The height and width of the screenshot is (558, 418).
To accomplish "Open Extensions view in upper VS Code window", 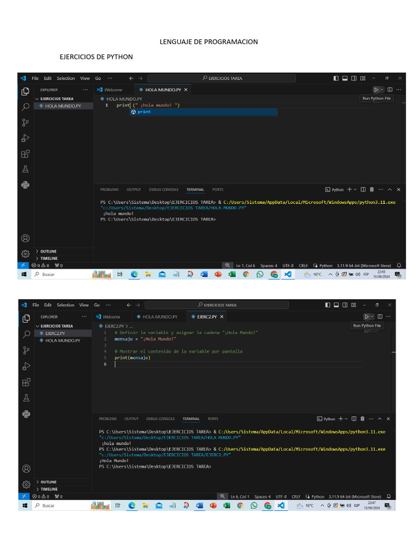I will (x=25, y=154).
